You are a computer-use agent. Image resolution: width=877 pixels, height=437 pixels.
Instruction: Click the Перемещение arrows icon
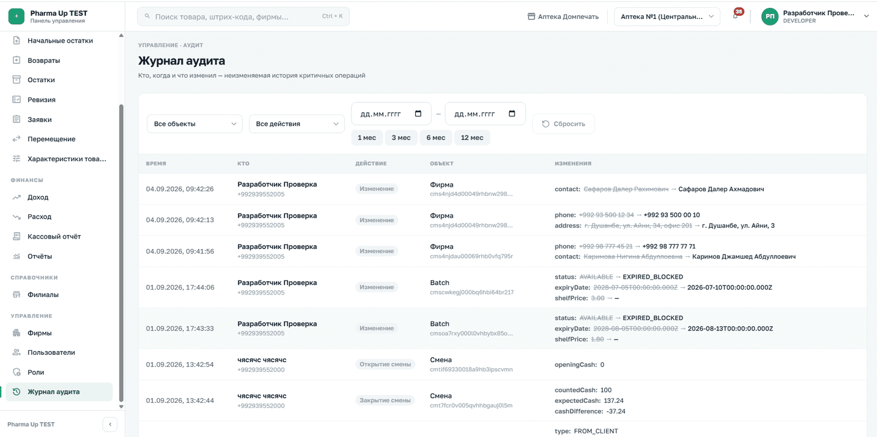16,139
